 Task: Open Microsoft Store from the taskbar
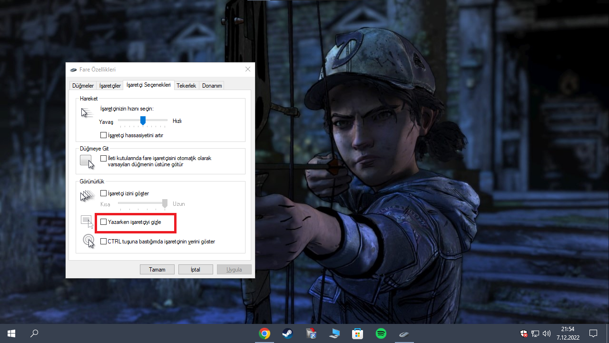click(358, 333)
